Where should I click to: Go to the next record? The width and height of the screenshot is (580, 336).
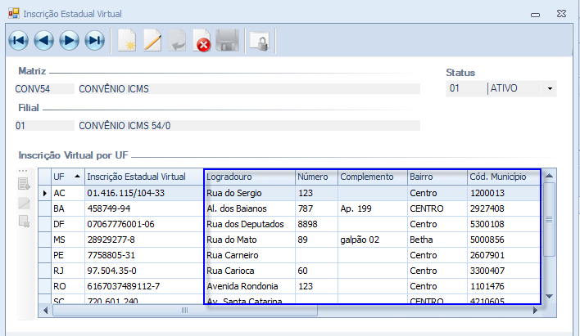(x=70, y=41)
